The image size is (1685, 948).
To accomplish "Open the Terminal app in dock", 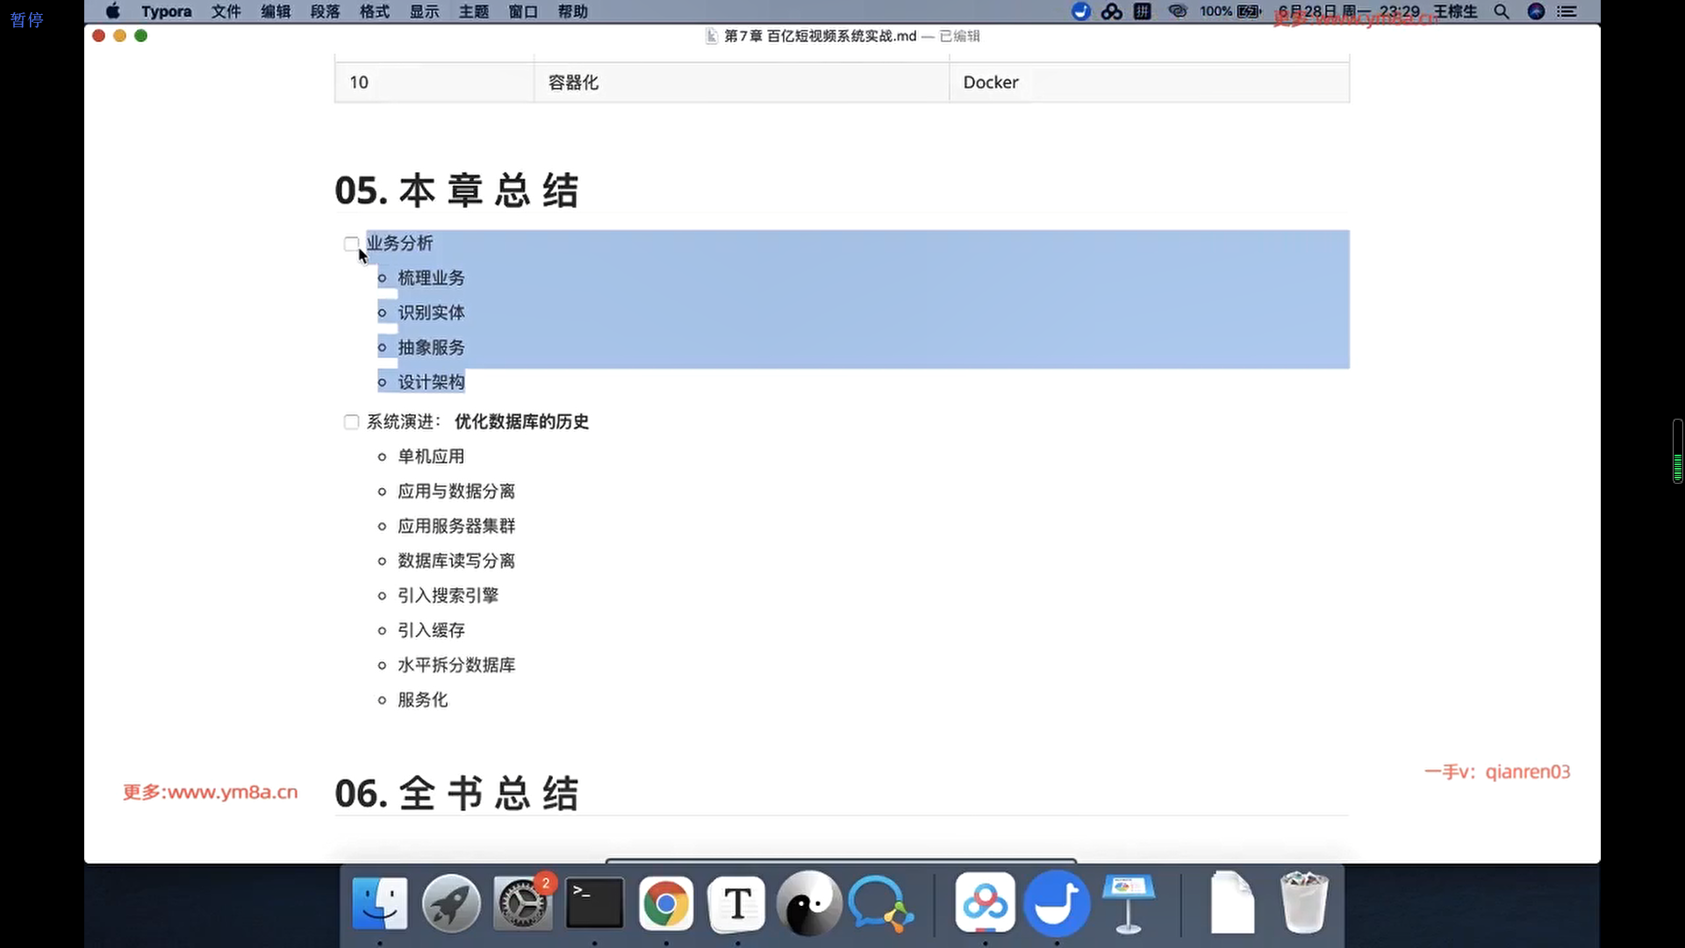I will (594, 903).
